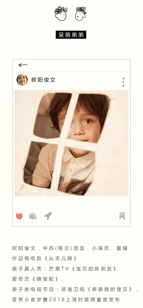This screenshot has height=308, width=143.
Task: Click the 2018上海时装周 text line
Action: point(66,300)
